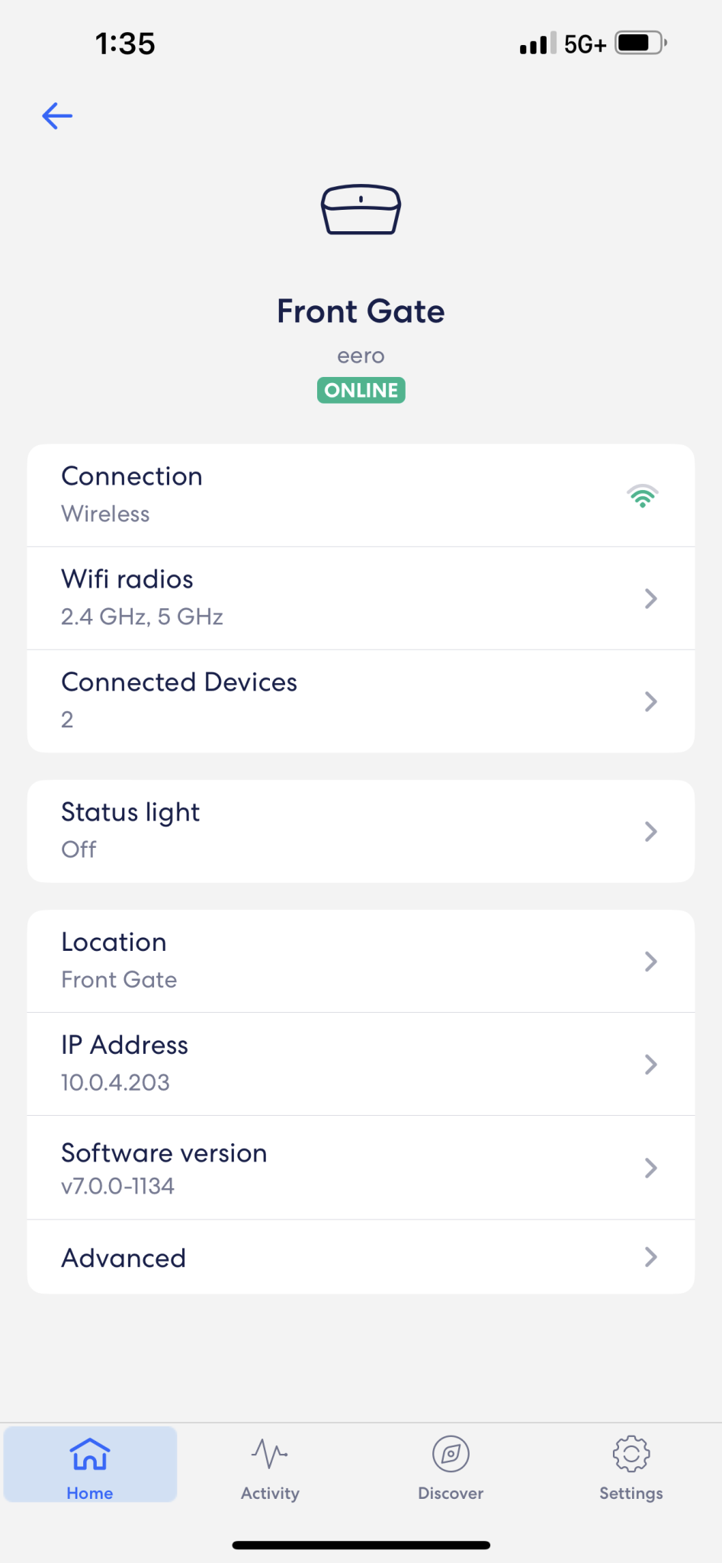Viewport: 722px width, 1563px height.
Task: Tap the Settings gear icon
Action: (x=631, y=1454)
